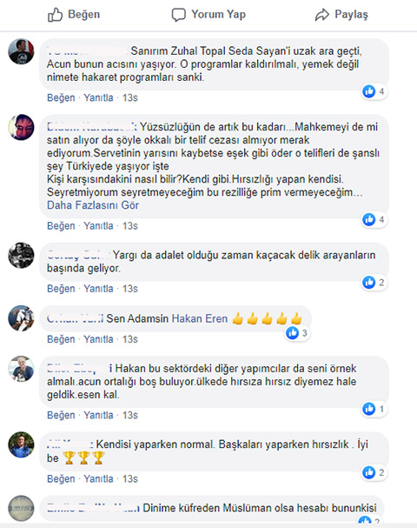Open the tagged Hakan Eren profile link
This screenshot has width=417, height=528.
tap(200, 318)
